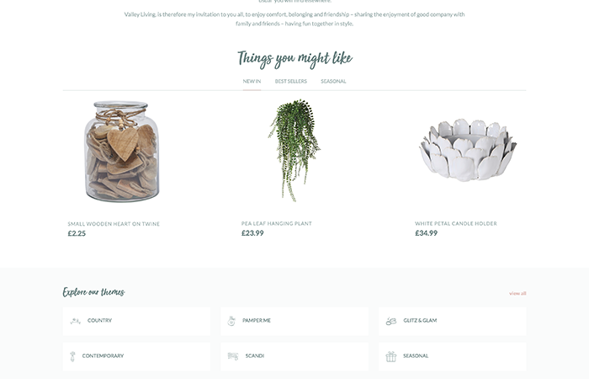The height and width of the screenshot is (379, 589).
Task: Click the hanging green plant image
Action: (294, 150)
